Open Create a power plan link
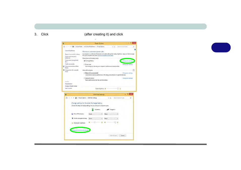The height and width of the screenshot is (170, 241). point(70,64)
